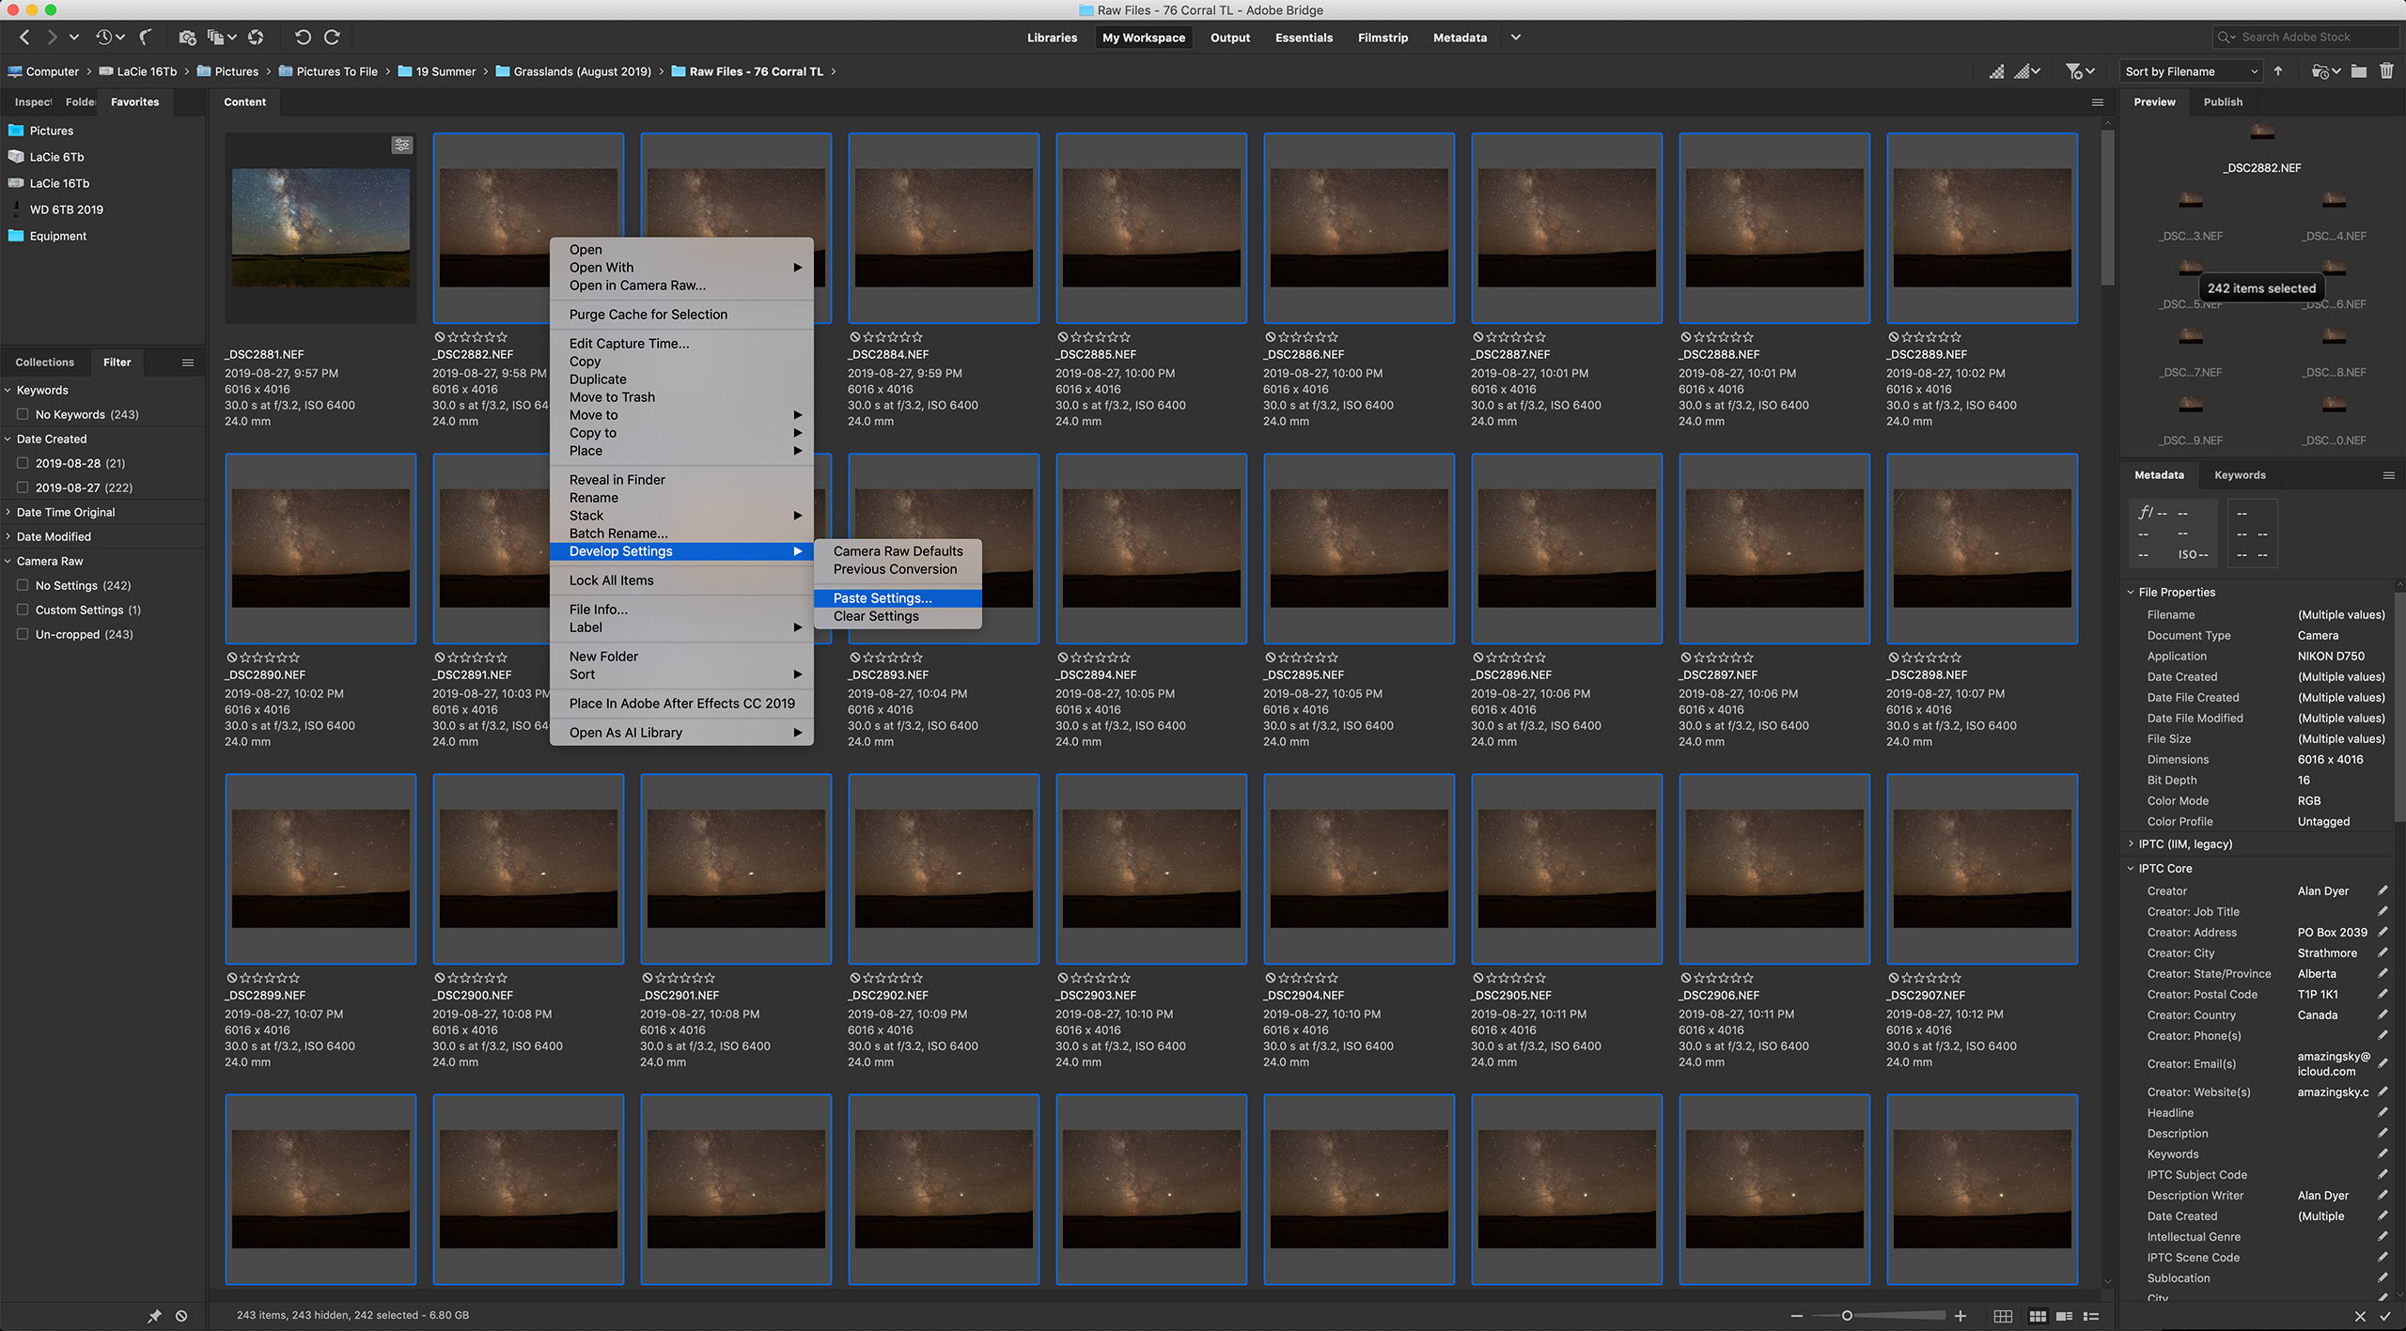Image resolution: width=2406 pixels, height=1331 pixels.
Task: Click the trash delete icon
Action: pos(2386,71)
